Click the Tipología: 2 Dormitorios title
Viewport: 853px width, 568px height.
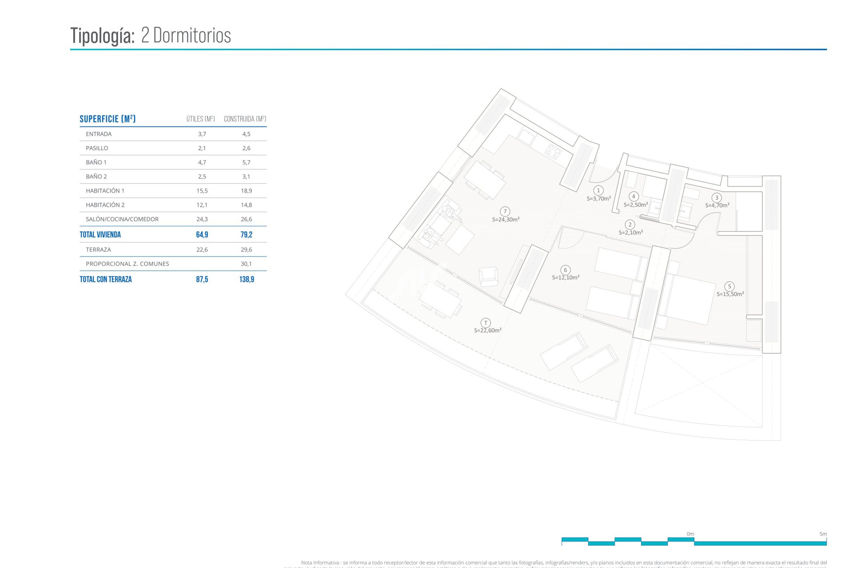tap(151, 35)
